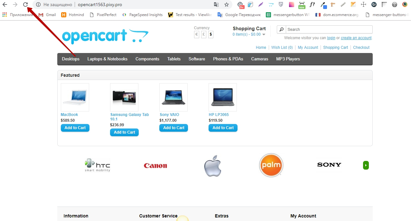The image size is (411, 221).
Task: Open the f? font finder extension
Action: pos(312,4)
